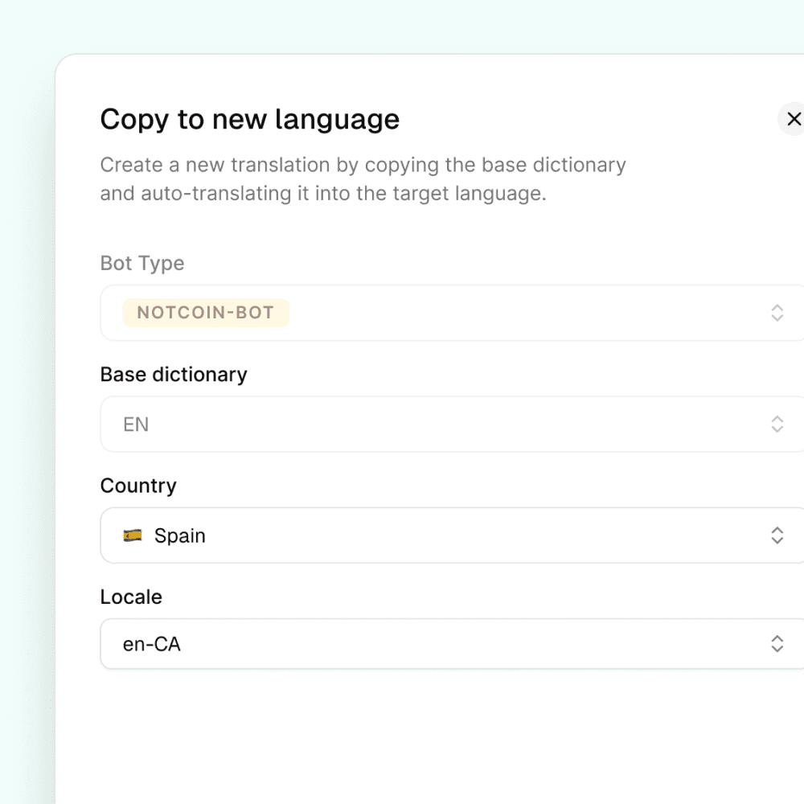This screenshot has height=804, width=804.
Task: Close the Copy to new language dialog
Action: point(793,119)
